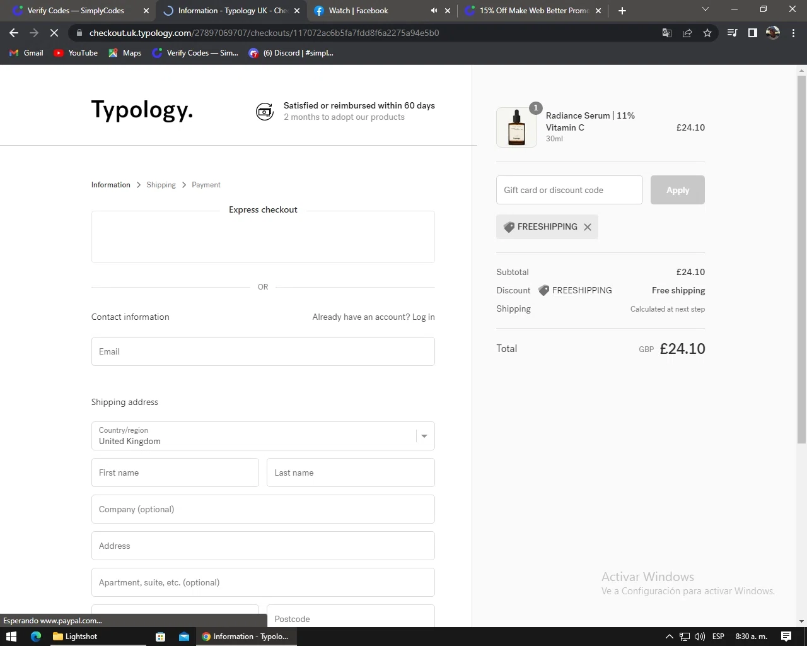Click the ESP input language indicator

pyautogui.click(x=718, y=637)
